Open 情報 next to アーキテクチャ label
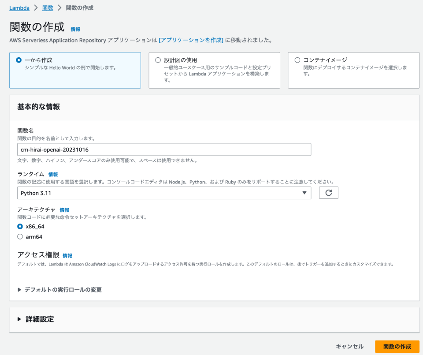 click(x=64, y=209)
